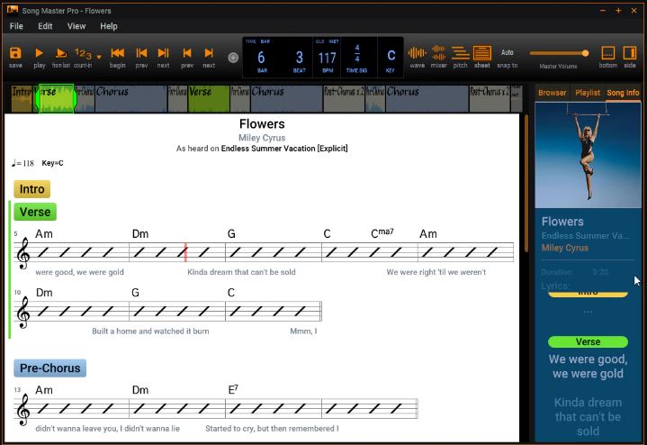The image size is (647, 445).
Task: Switch to the Playlist tab
Action: (588, 93)
